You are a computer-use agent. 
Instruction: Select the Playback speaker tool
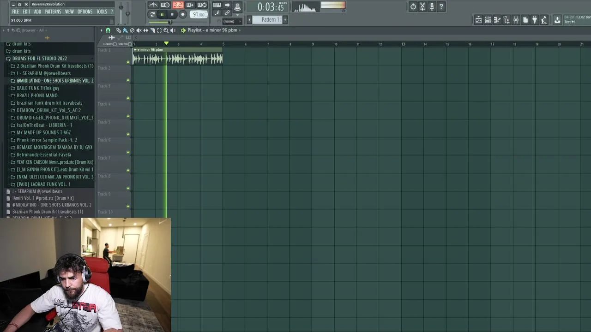pos(173,30)
